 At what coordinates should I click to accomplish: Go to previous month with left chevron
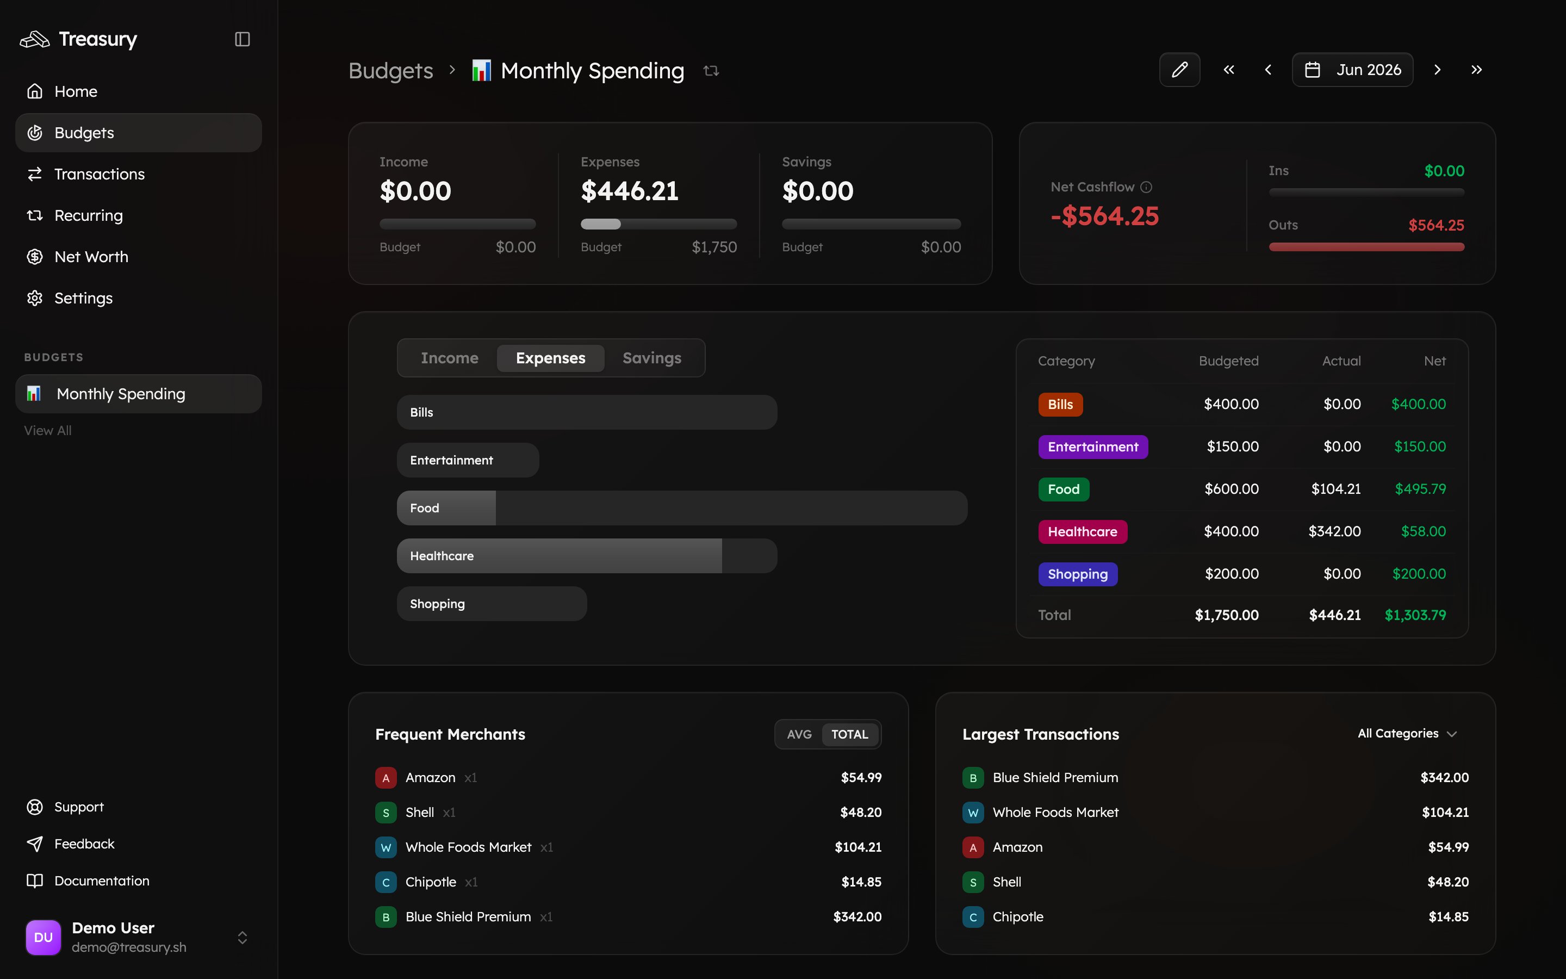click(1269, 69)
